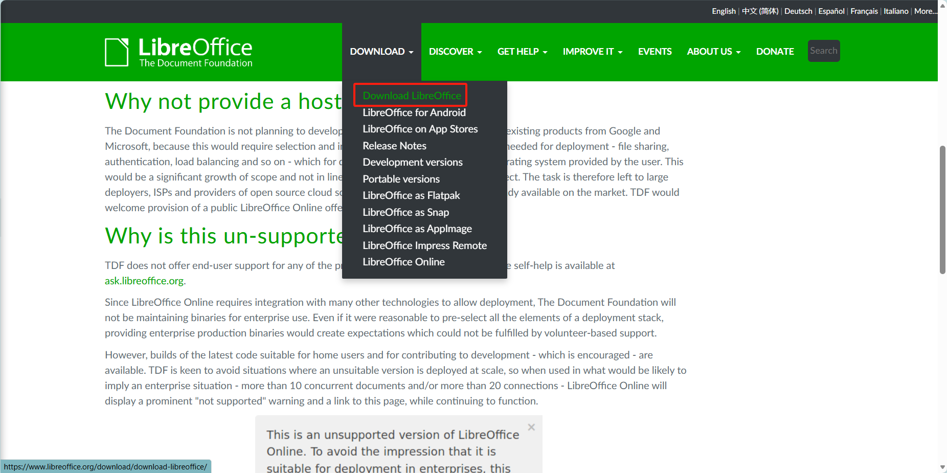Viewport: 947px width, 473px height.
Task: Go to the EVENTS page
Action: [655, 52]
